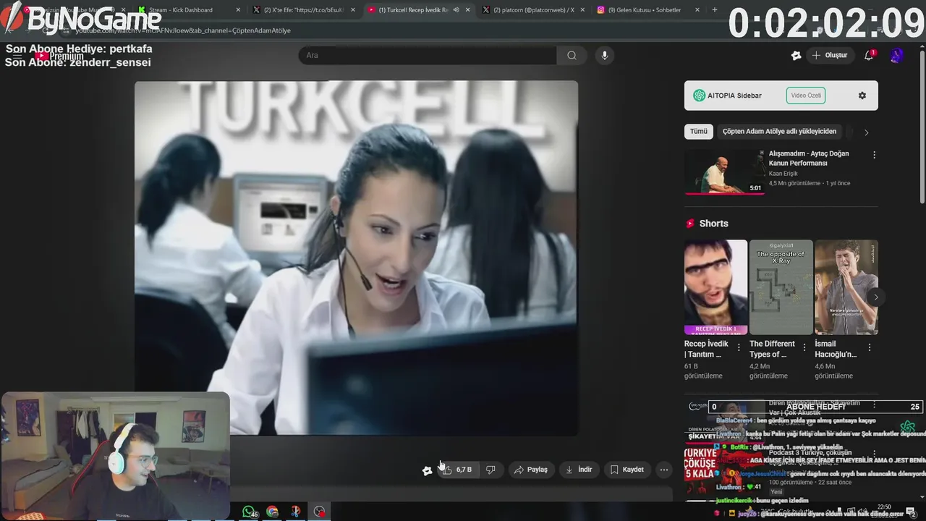This screenshot has width=926, height=521.
Task: Click the Shorts section logo icon
Action: (690, 224)
